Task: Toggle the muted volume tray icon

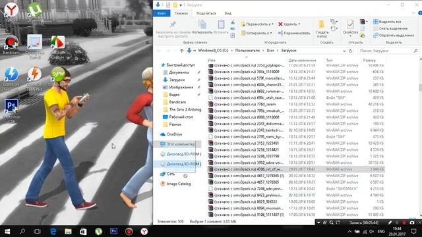Action: click(372, 231)
